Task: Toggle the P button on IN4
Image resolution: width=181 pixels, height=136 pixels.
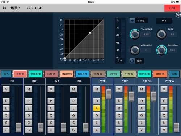Action: pyautogui.click(x=73, y=101)
